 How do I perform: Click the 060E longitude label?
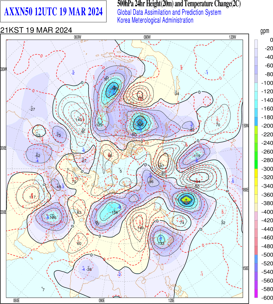16,300
